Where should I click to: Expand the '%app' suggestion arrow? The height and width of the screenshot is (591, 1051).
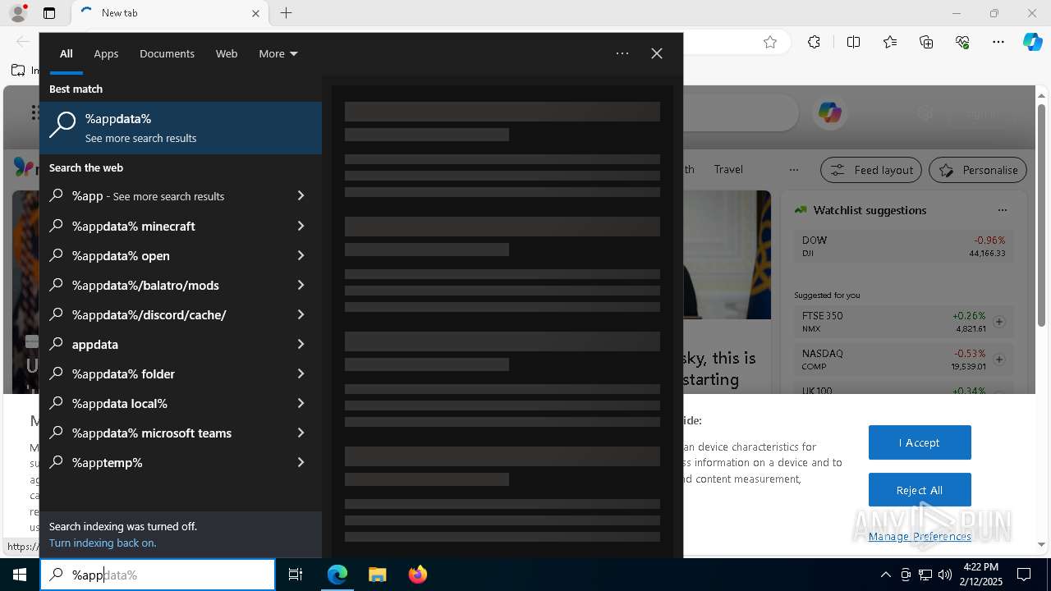pos(301,196)
